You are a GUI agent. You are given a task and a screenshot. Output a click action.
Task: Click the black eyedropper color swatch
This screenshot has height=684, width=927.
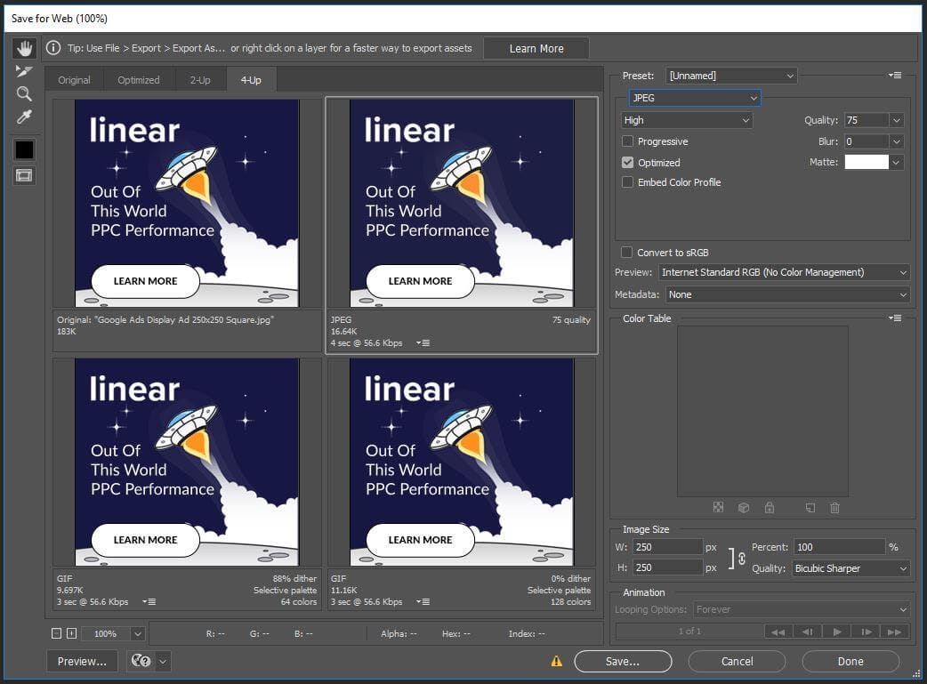[x=24, y=150]
